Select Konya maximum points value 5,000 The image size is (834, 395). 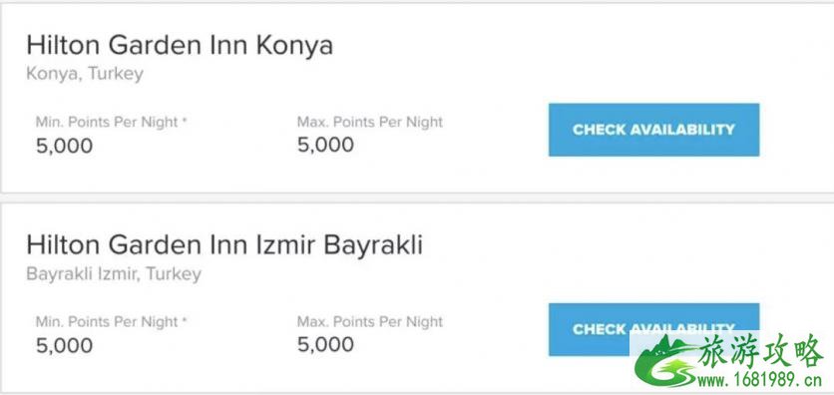pyautogui.click(x=325, y=145)
